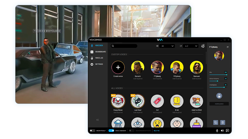Click the eye visibility filter icon
Screen dimensions: 248x139
157,46
